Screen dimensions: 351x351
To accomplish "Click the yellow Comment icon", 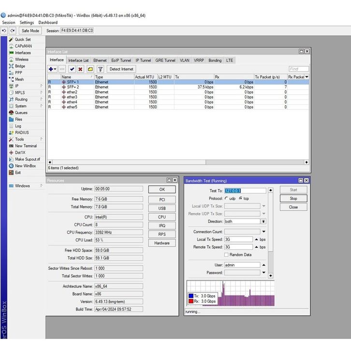I will [x=90, y=69].
